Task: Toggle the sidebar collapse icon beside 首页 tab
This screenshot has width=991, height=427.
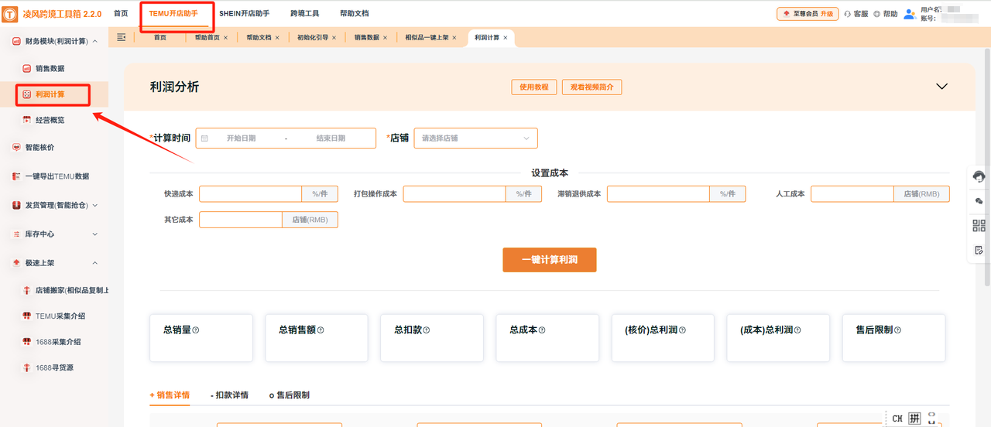Action: 122,37
